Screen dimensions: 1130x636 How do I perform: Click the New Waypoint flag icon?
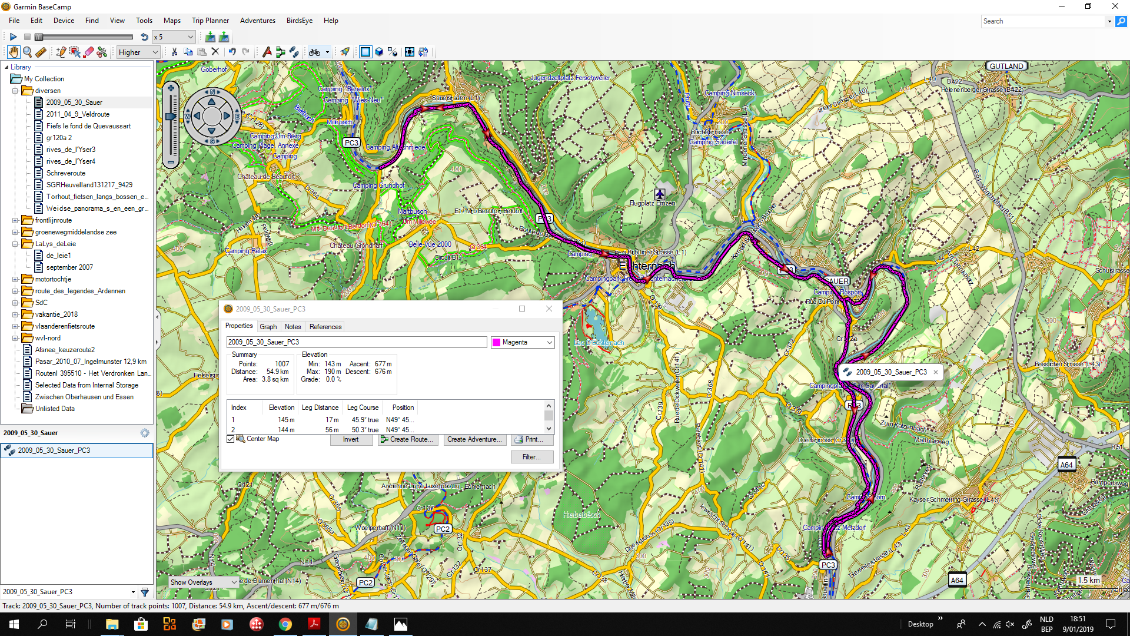(267, 52)
